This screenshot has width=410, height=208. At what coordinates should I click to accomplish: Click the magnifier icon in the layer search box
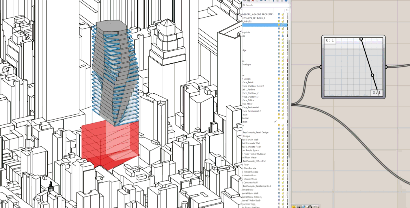coord(244,5)
